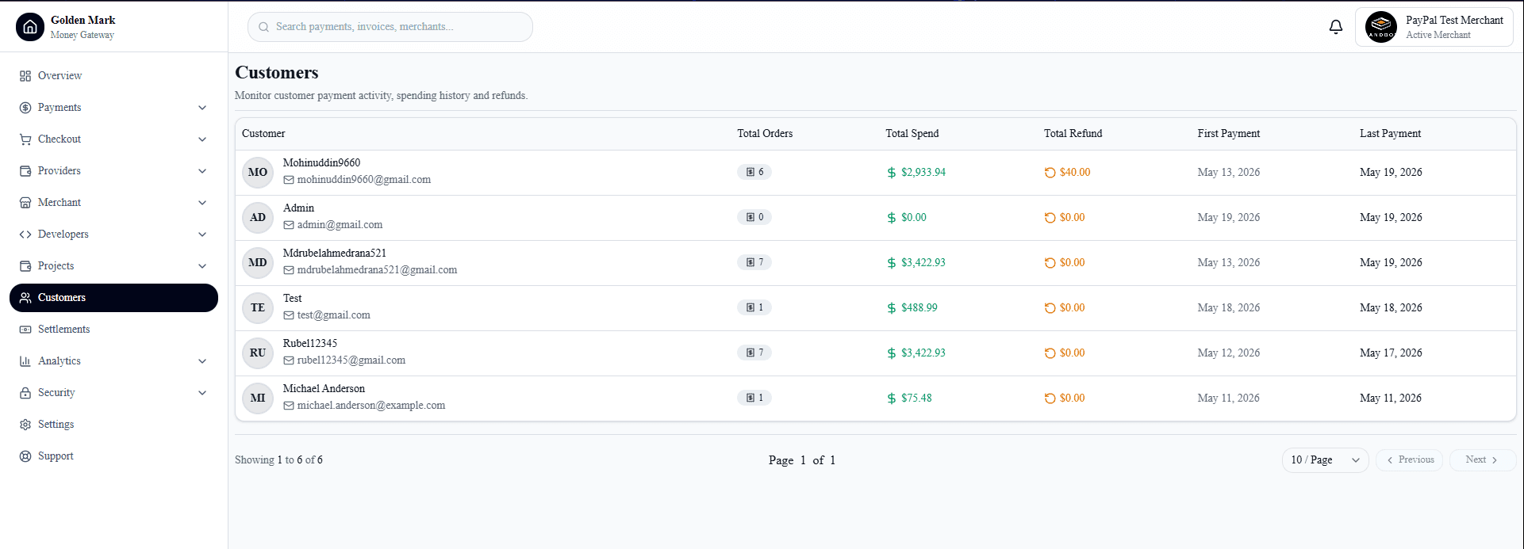
Task: Click the Developers code brackets icon
Action: 25,234
